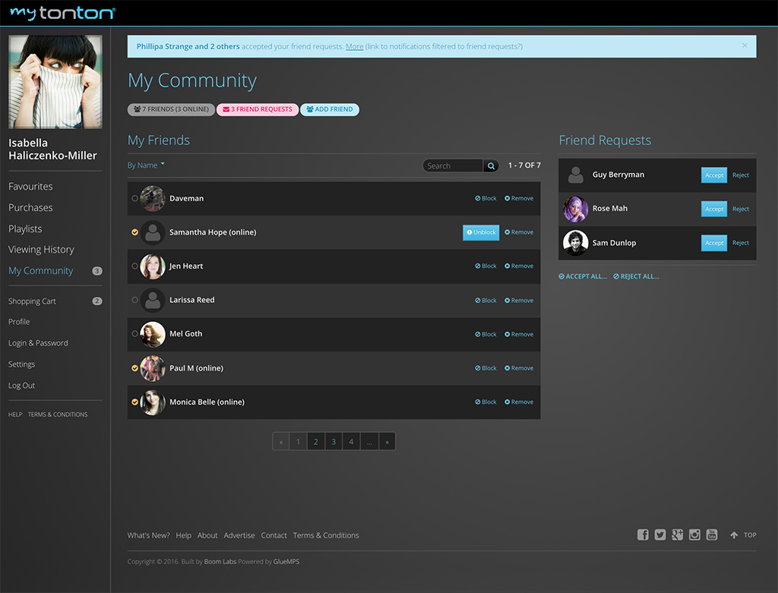
Task: Select the radio button beside Daveman
Action: coord(135,198)
